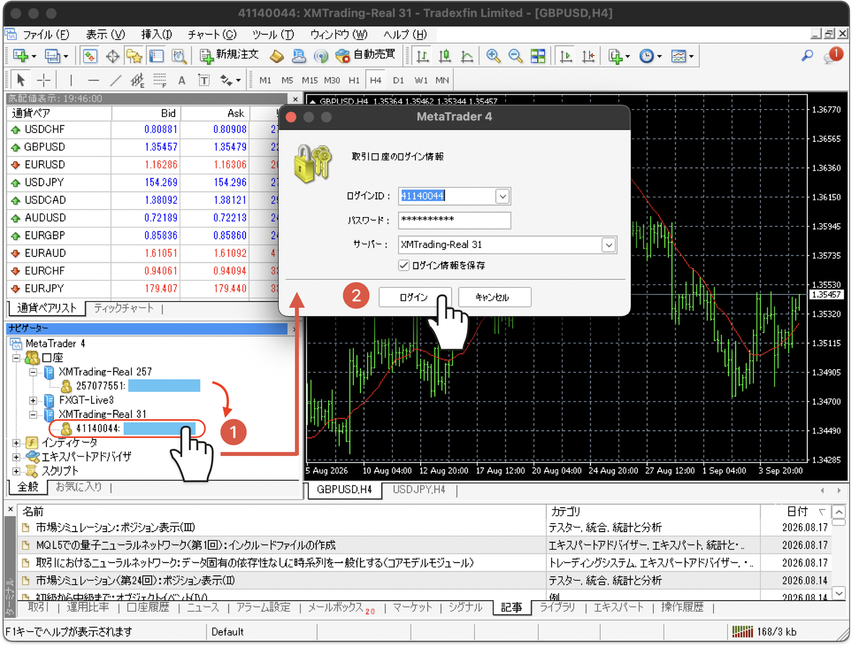
Task: Tile chart windows with the grid icon
Action: coord(538,56)
